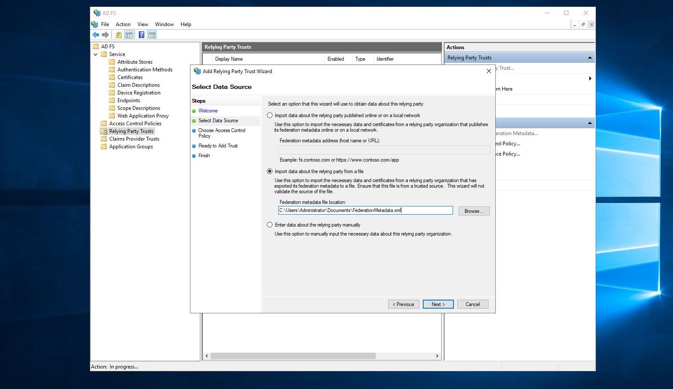The image size is (673, 389).
Task: Click the folder icon next to Application Groups
Action: tap(104, 146)
